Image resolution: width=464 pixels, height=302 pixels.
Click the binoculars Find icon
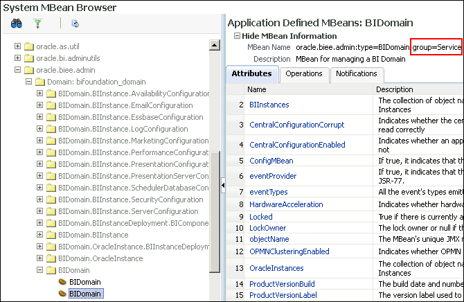(17, 24)
